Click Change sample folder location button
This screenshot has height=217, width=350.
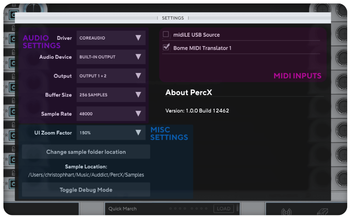pyautogui.click(x=86, y=152)
